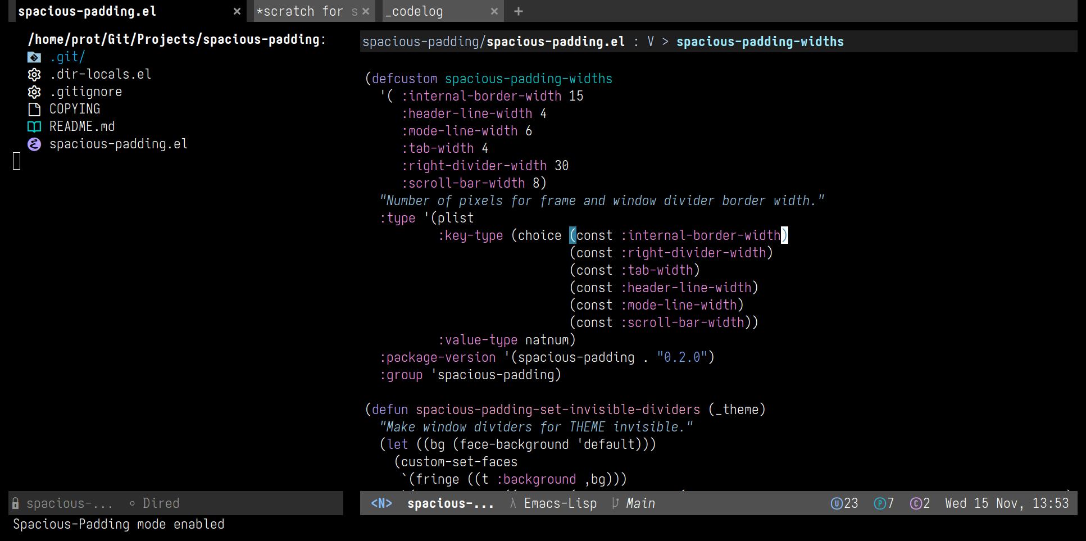Click the date and time in mode line
This screenshot has height=541, width=1086.
pyautogui.click(x=1007, y=503)
